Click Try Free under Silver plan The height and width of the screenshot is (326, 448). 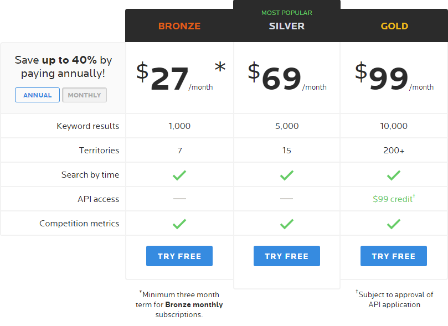pyautogui.click(x=286, y=256)
